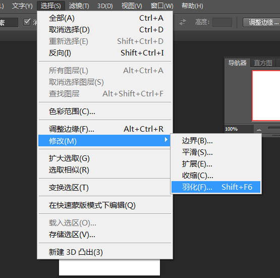Choose 取消选择(D) deselect

(105, 30)
